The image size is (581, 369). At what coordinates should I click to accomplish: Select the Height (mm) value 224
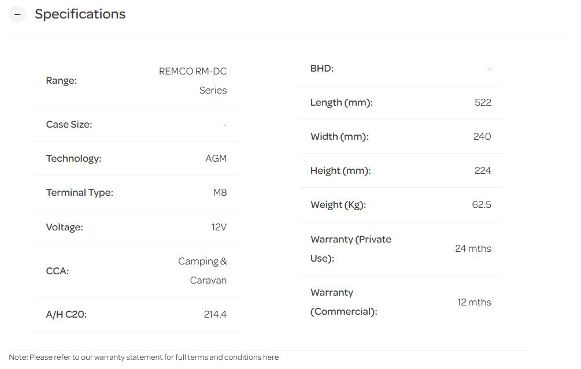coord(482,170)
